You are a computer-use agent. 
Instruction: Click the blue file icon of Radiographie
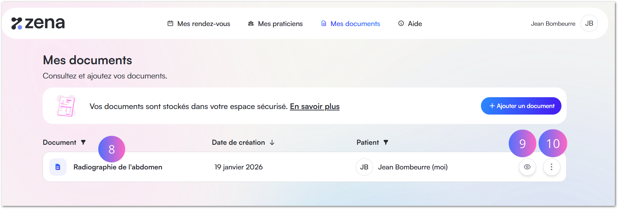(x=58, y=167)
